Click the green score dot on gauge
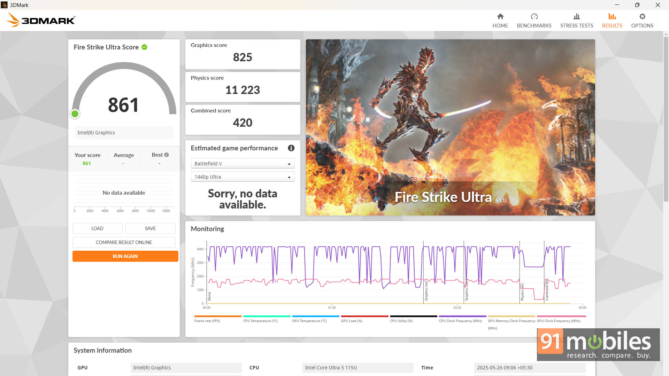The image size is (669, 376). coord(75,114)
